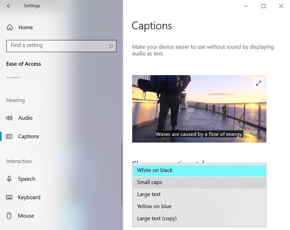Expand the caption preview using the fullscreen arrows
The height and width of the screenshot is (230, 290).
258,83
